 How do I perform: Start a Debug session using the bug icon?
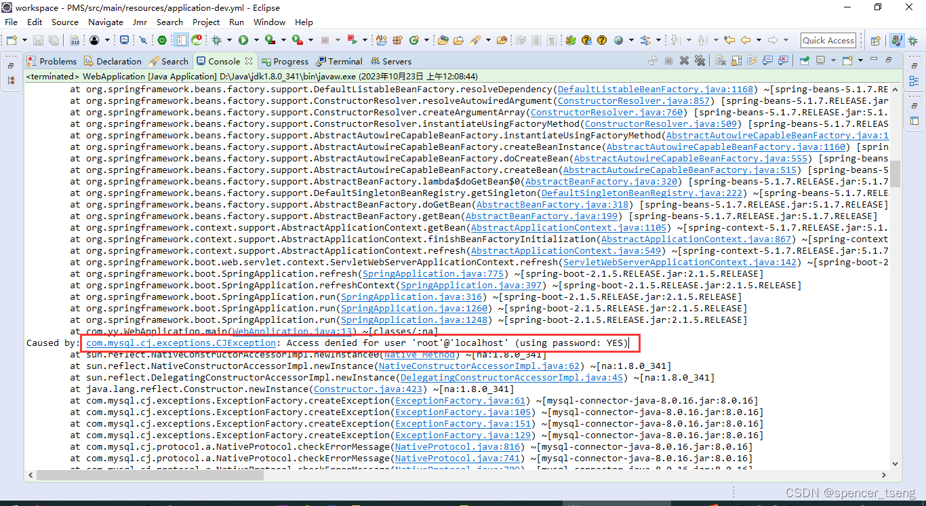217,40
